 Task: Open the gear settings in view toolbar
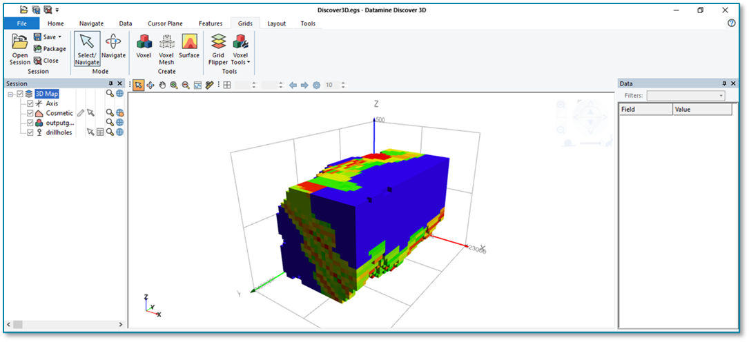click(316, 85)
